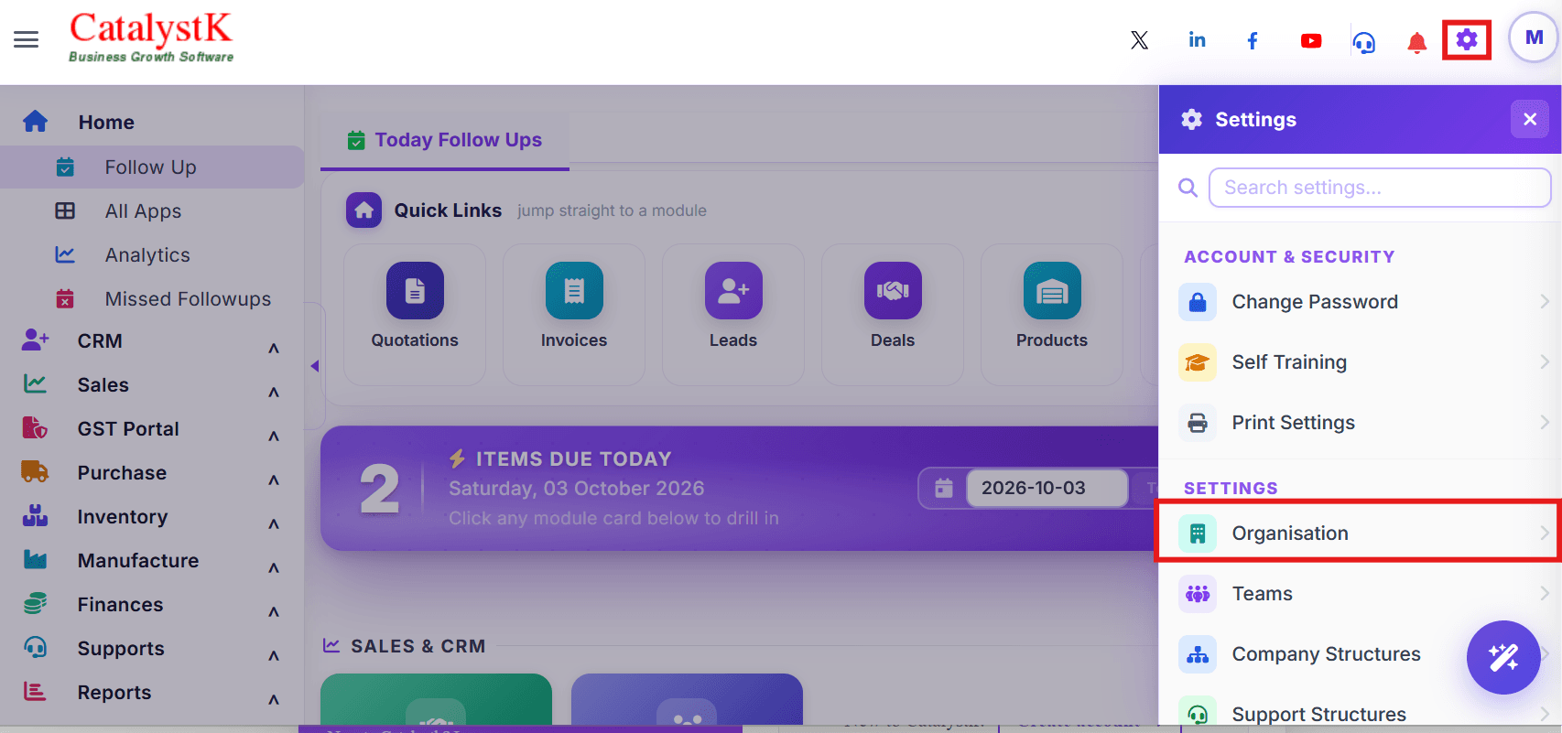Click the magic wand floating button
The image size is (1562, 733).
click(x=1503, y=657)
